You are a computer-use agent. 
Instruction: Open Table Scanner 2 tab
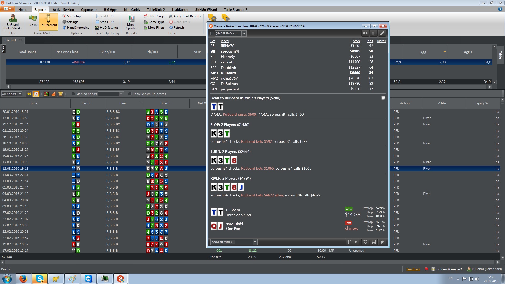tap(235, 10)
